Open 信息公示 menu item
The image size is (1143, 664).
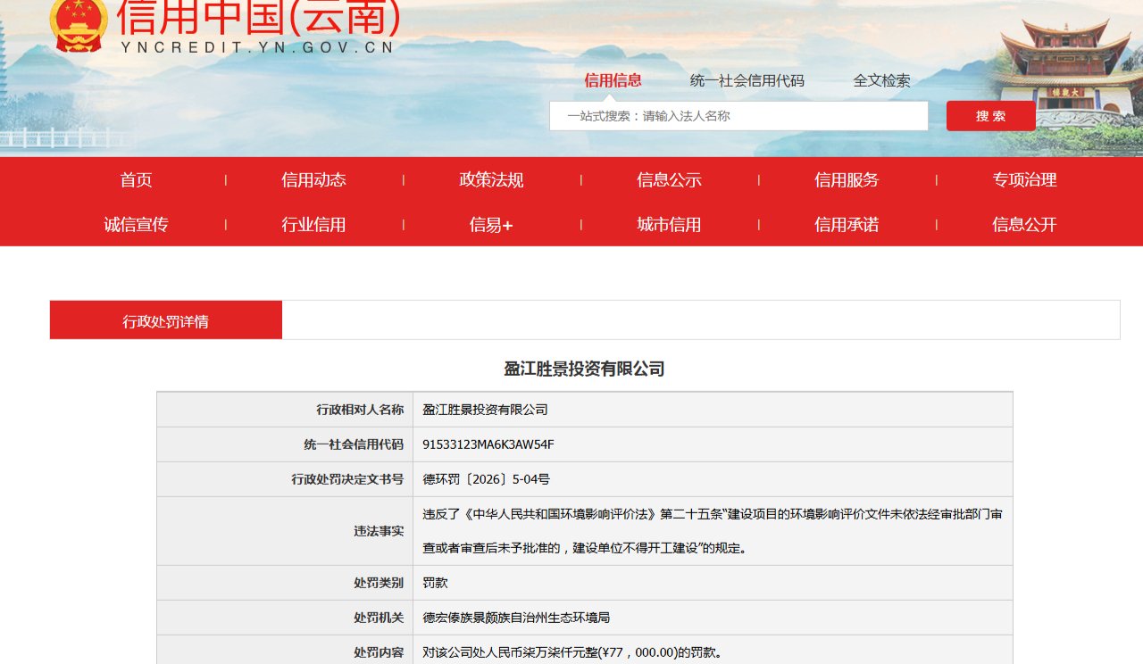669,179
